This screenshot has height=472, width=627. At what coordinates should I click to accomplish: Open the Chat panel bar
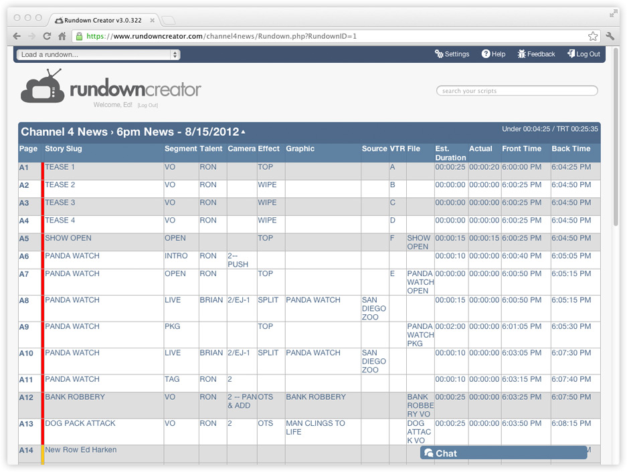coord(503,453)
